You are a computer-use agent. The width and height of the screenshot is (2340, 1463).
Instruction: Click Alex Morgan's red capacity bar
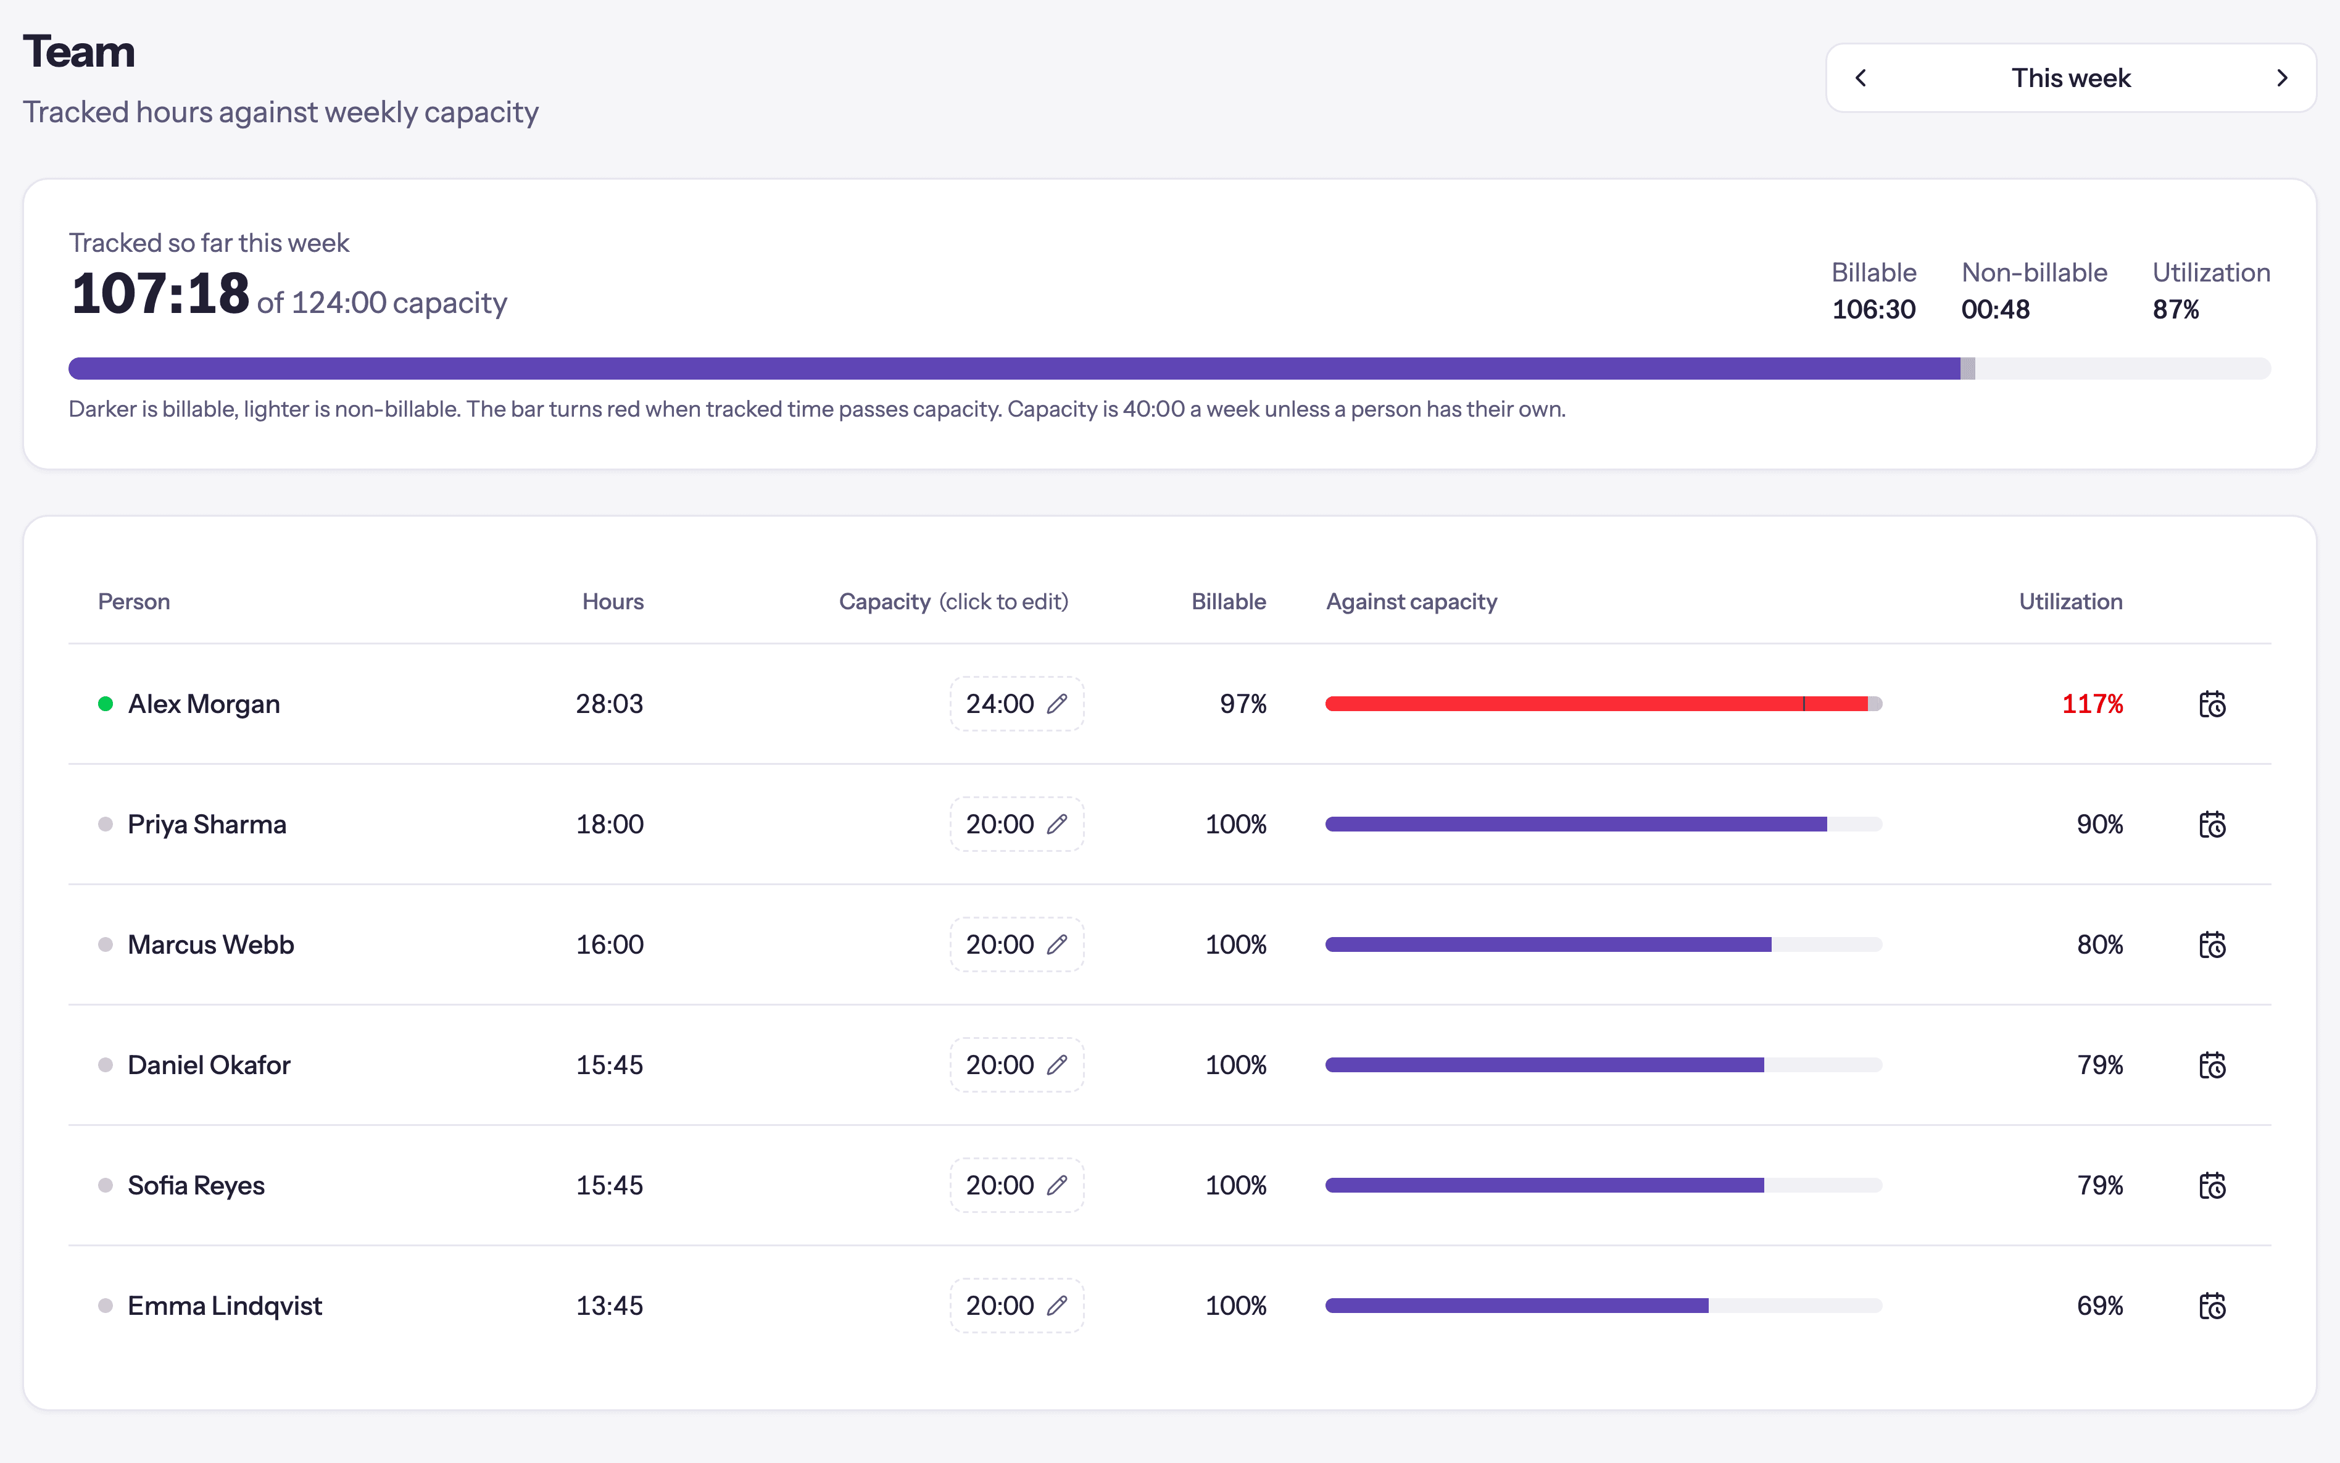[x=1603, y=704]
